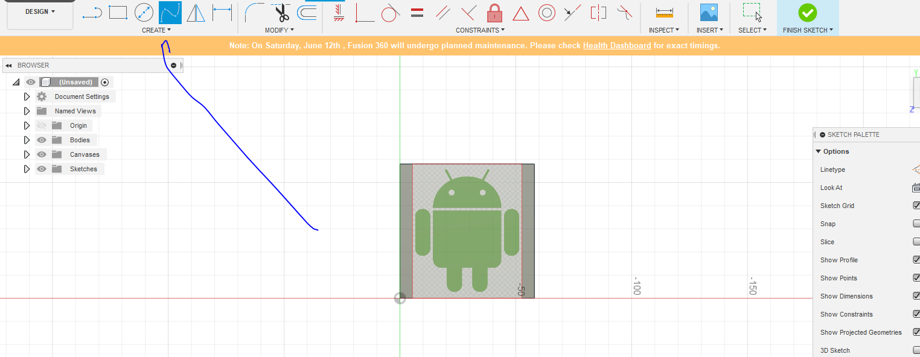Apply the Perpendicular constraint
Screen dimensions: 920x357
point(468,12)
